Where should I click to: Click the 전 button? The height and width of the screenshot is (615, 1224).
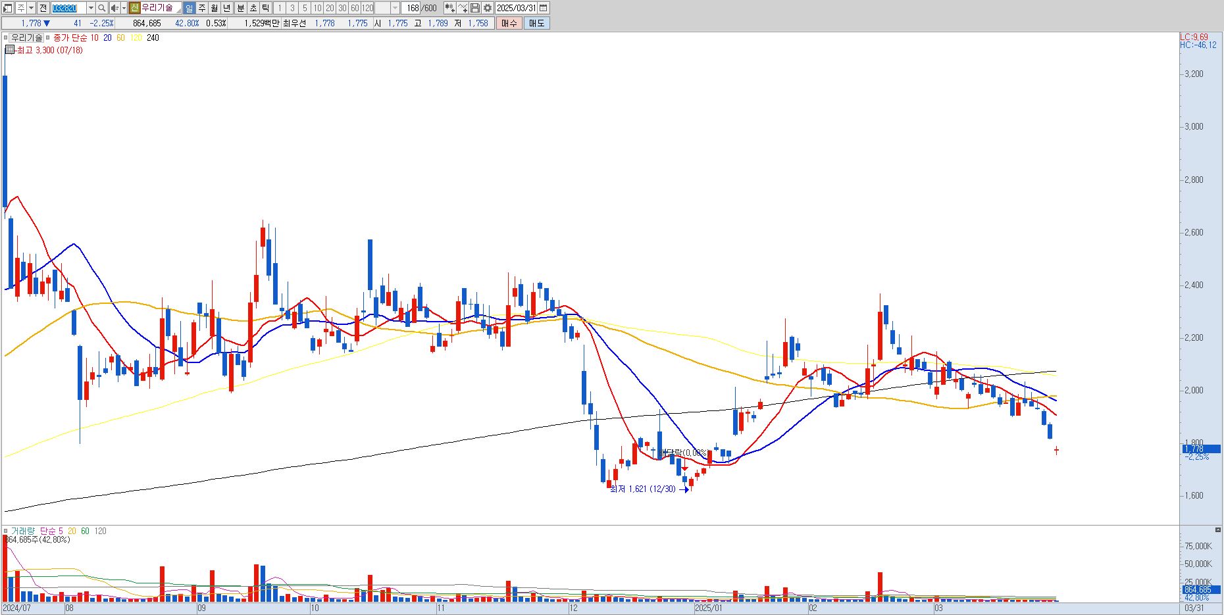(43, 8)
